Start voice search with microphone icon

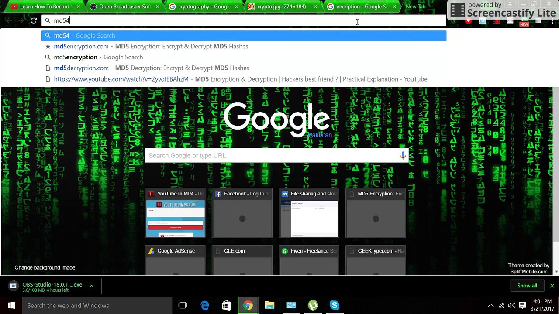[x=403, y=155]
